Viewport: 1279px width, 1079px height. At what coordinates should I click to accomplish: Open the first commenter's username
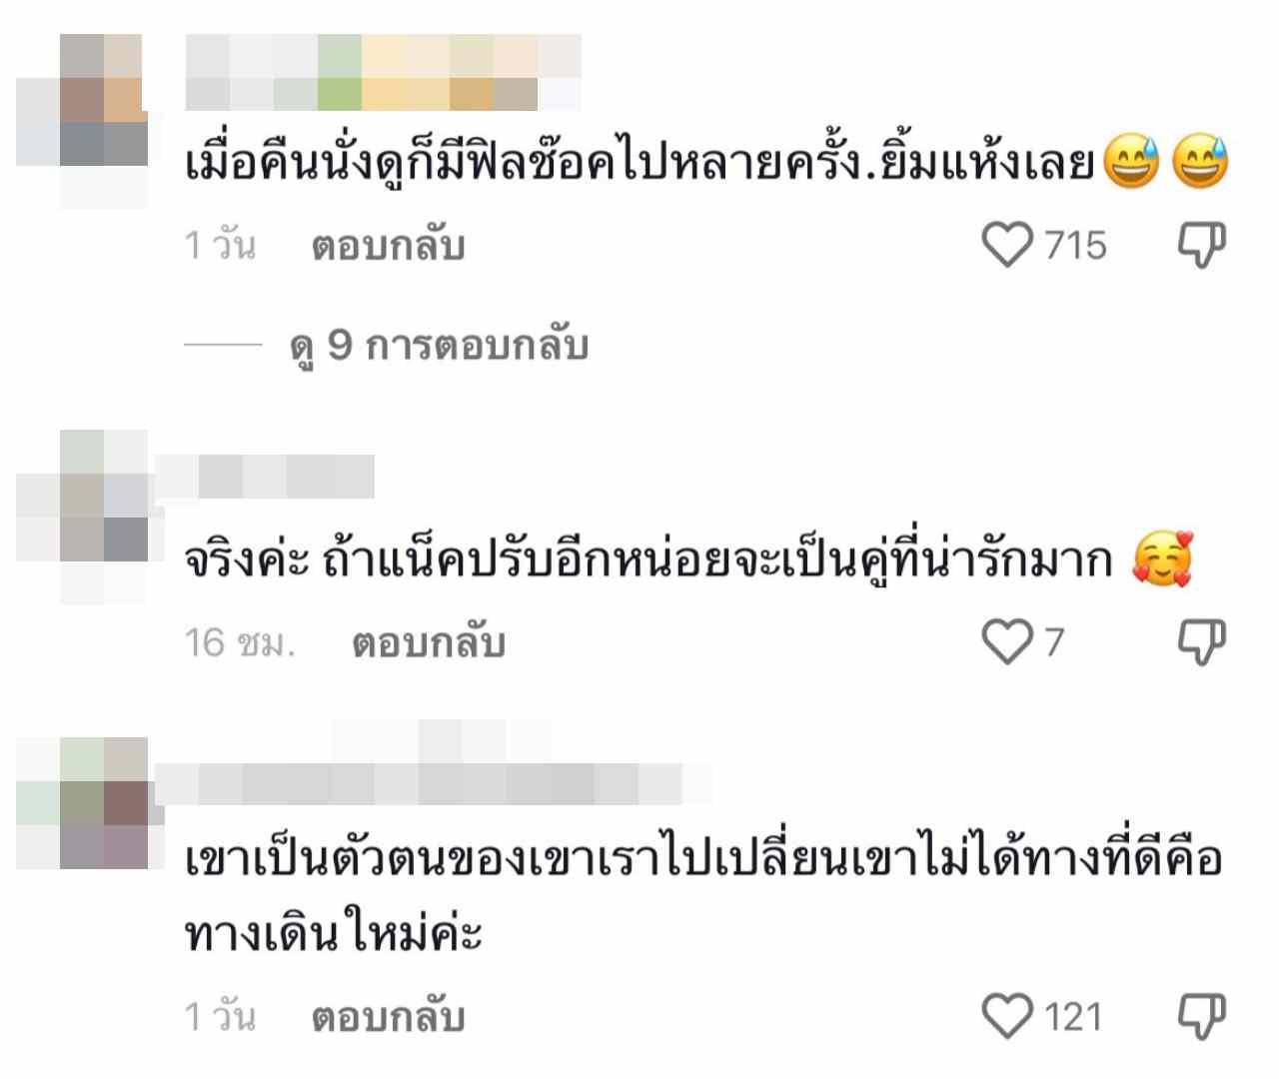(383, 72)
